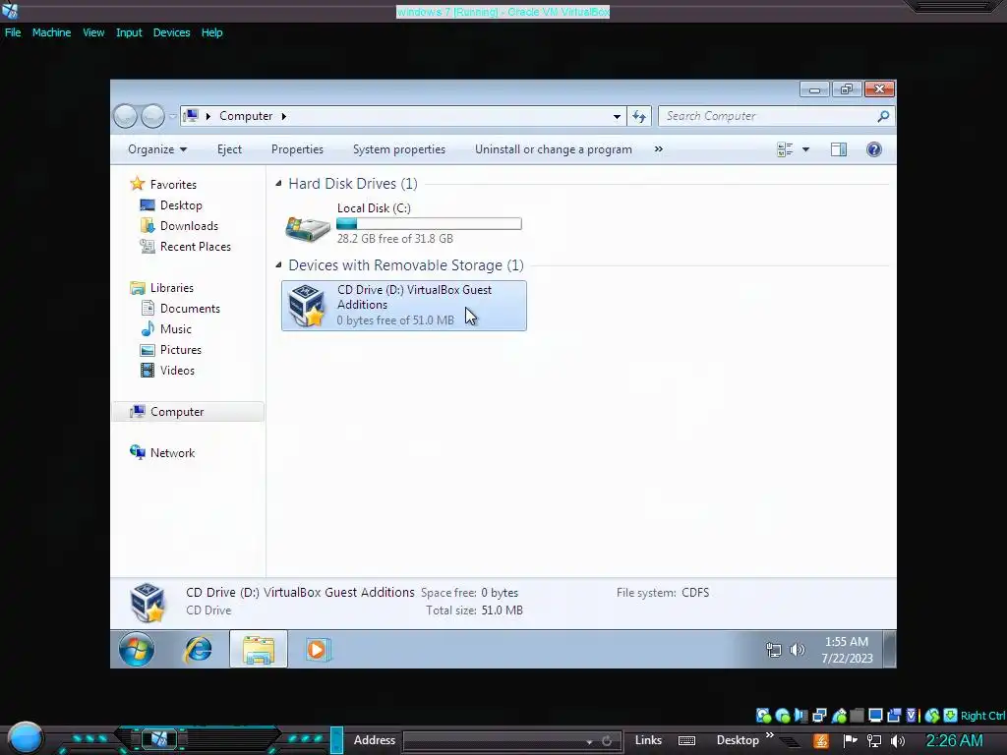Click the Change your view icon

[x=785, y=149]
